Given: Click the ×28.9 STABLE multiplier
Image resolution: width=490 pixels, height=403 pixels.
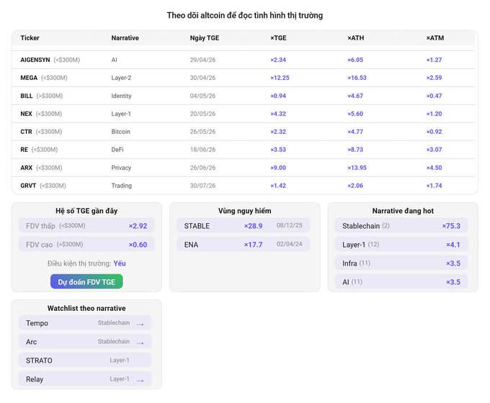Looking at the screenshot, I should [253, 226].
